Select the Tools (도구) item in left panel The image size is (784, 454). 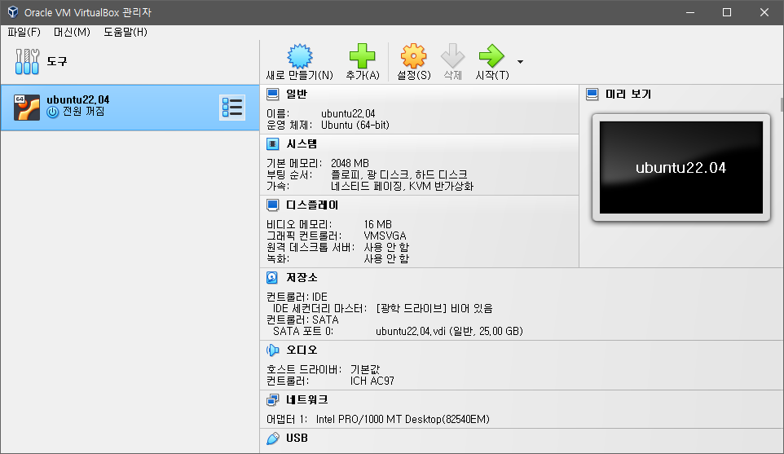click(130, 61)
